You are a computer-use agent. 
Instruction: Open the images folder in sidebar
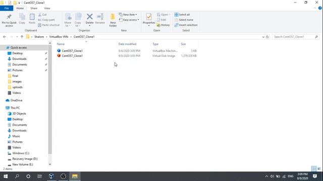click(x=17, y=81)
